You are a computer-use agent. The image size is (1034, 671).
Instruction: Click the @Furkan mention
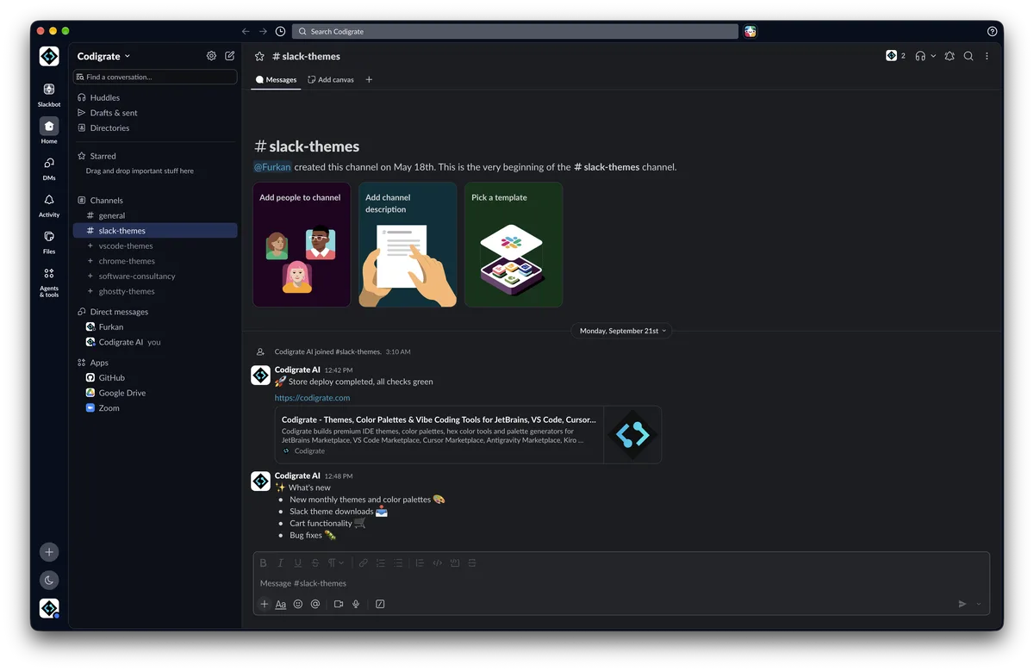click(x=272, y=167)
